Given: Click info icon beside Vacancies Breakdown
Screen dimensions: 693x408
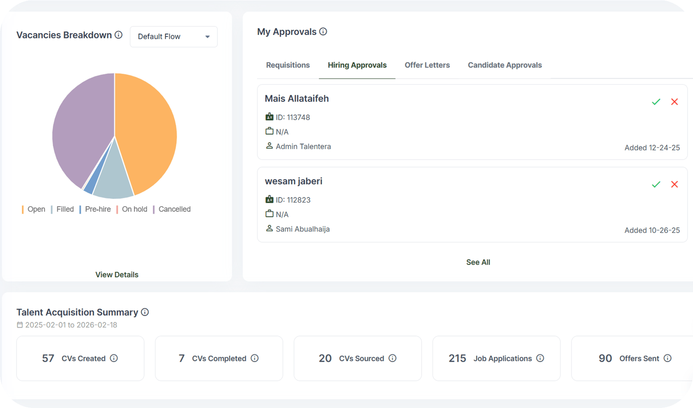Looking at the screenshot, I should click(x=118, y=35).
